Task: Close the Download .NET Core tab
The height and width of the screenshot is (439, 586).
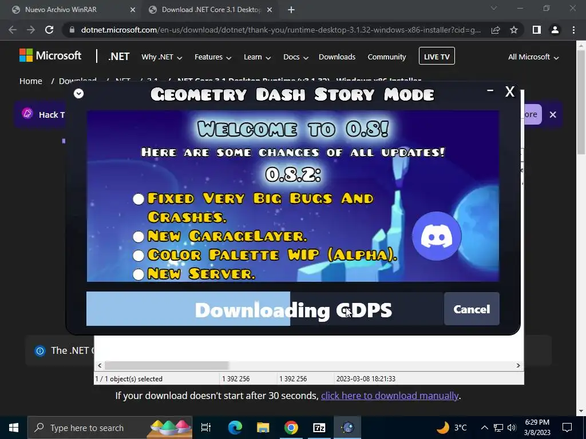Action: (x=269, y=10)
